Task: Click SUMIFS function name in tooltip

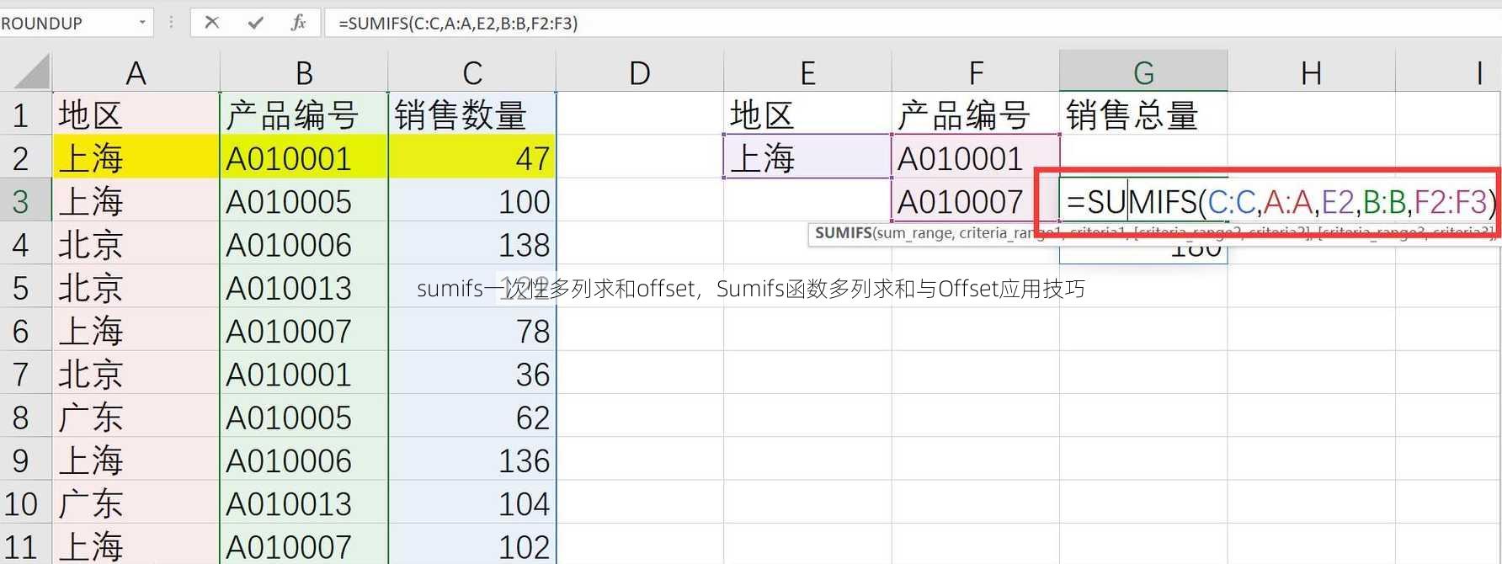Action: (x=843, y=233)
